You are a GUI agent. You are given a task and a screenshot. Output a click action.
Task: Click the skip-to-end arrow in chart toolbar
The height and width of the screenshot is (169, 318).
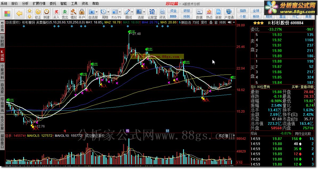(x=230, y=22)
